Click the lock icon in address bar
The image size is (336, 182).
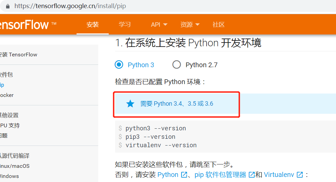coord(8,6)
